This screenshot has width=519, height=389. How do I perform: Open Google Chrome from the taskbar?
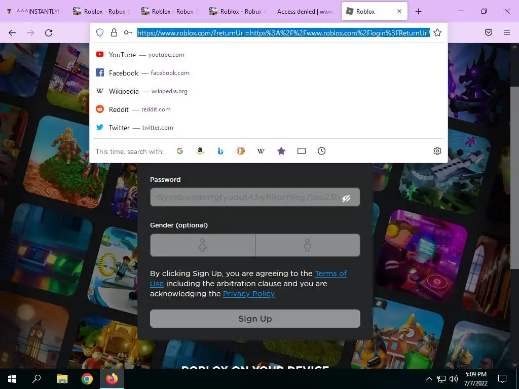[x=87, y=379]
